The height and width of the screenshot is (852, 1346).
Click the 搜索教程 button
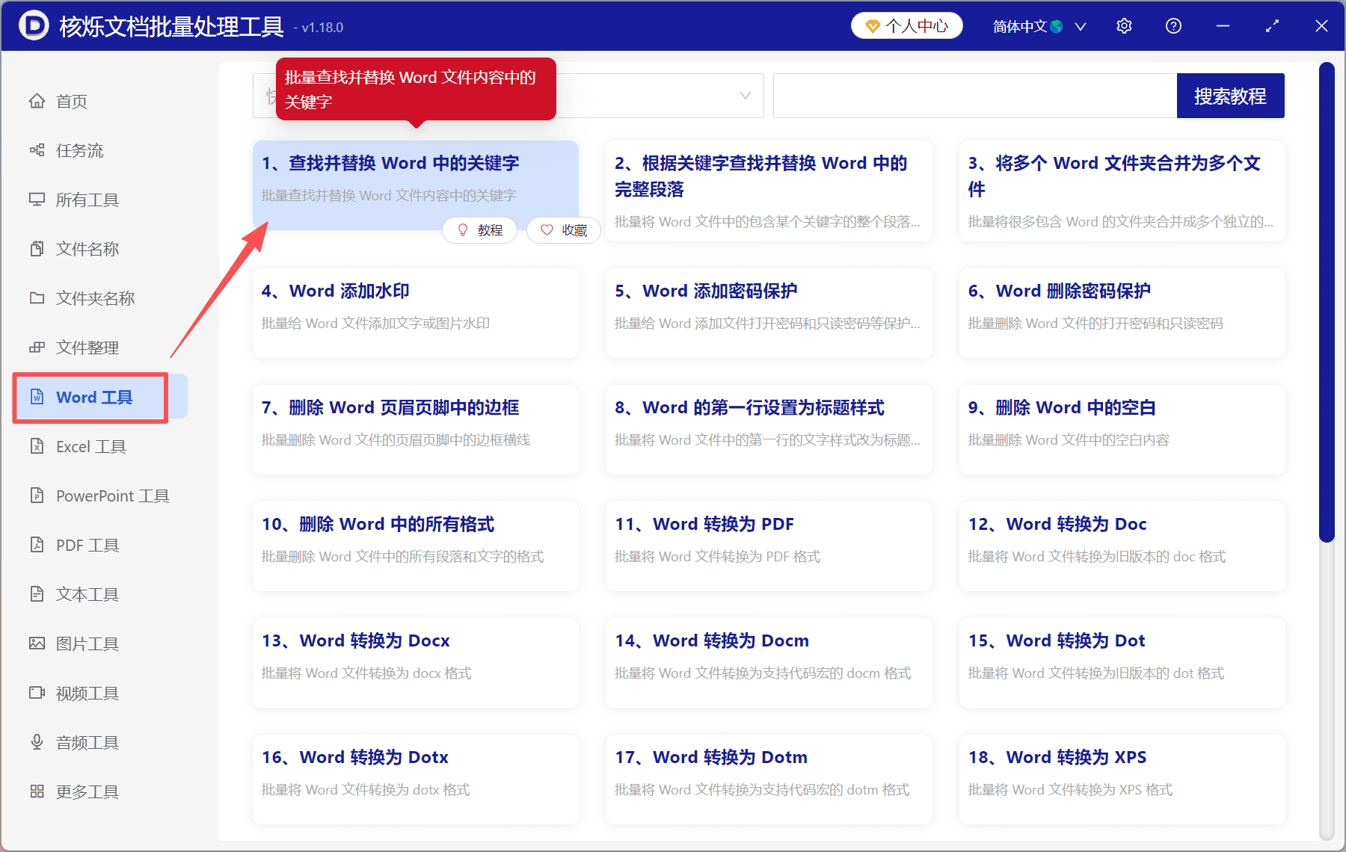1230,96
